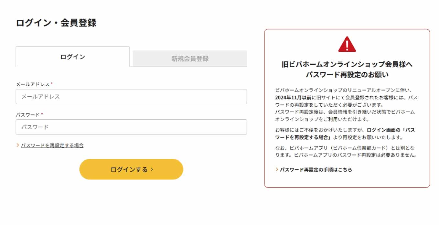Click the chevron before パスワード再設定の手順はこちら
The width and height of the screenshot is (439, 225).
[x=277, y=169]
